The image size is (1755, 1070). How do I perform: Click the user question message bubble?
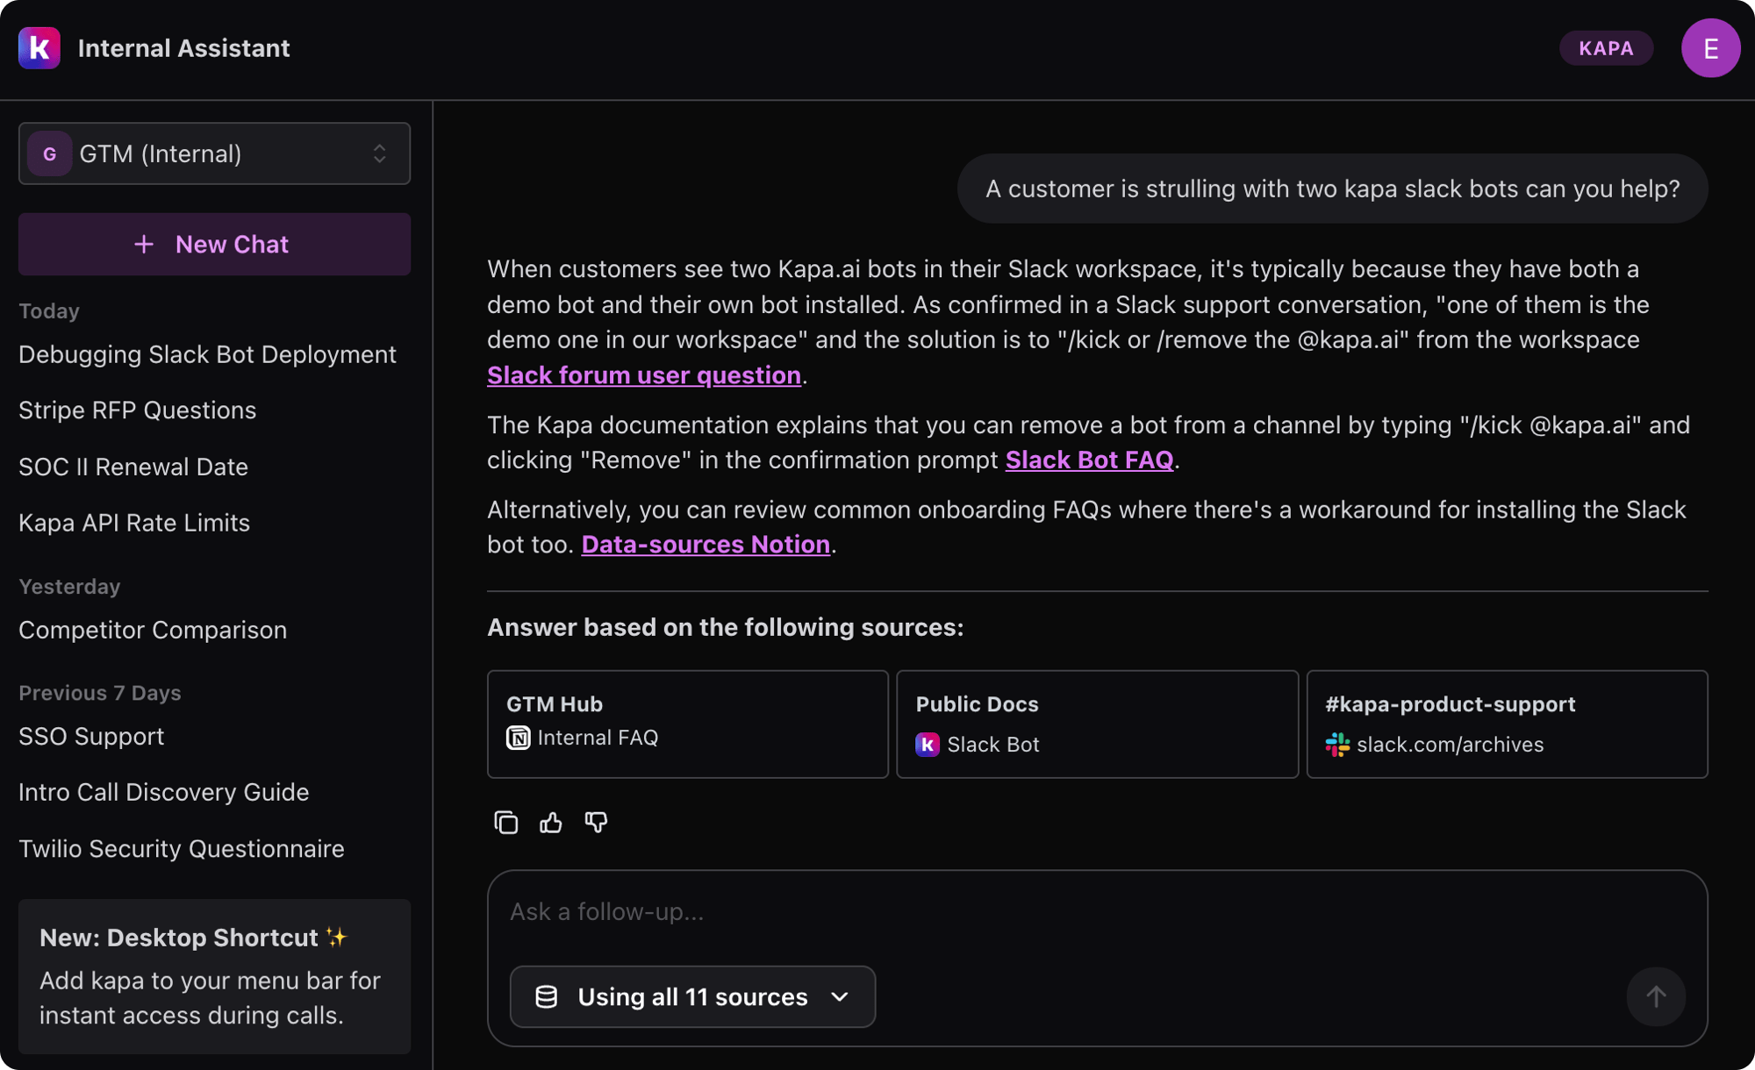coord(1332,189)
